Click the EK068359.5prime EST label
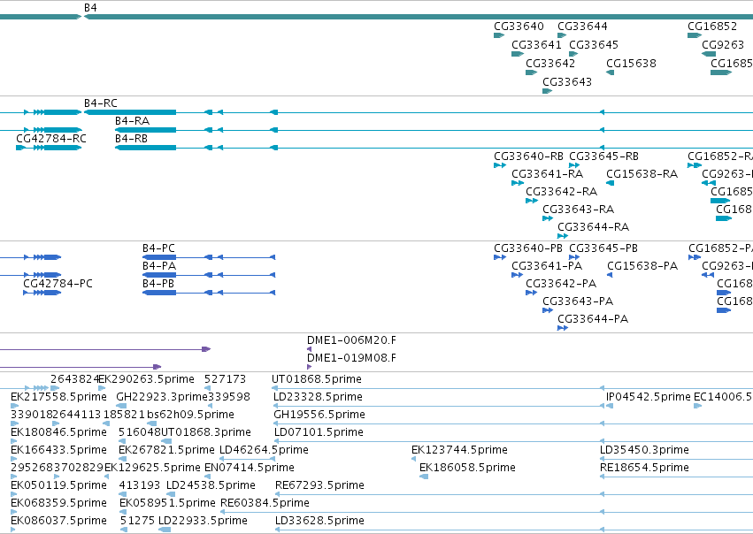This screenshot has height=534, width=753. pos(58,503)
